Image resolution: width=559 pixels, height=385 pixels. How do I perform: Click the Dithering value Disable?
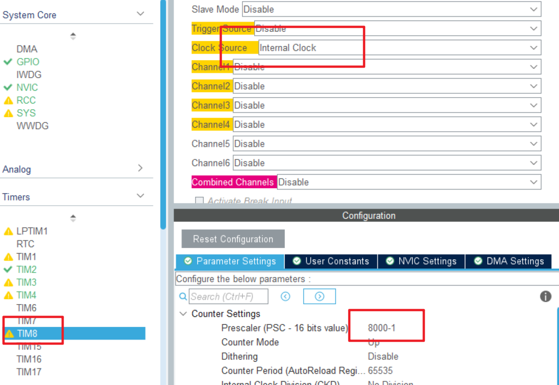[x=383, y=357]
